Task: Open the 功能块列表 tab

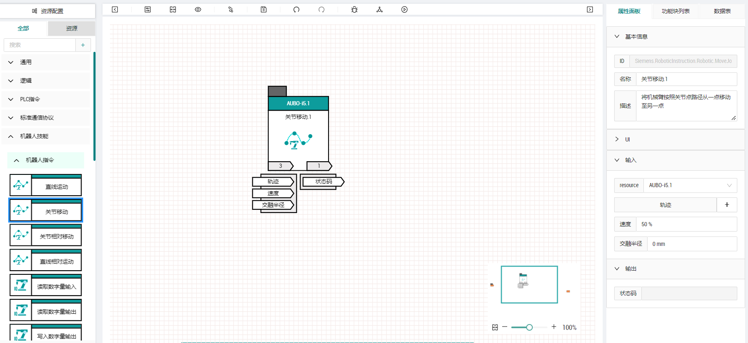Action: [676, 11]
